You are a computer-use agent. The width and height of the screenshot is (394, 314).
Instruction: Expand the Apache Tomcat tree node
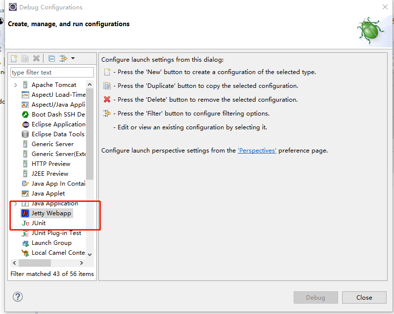click(16, 85)
